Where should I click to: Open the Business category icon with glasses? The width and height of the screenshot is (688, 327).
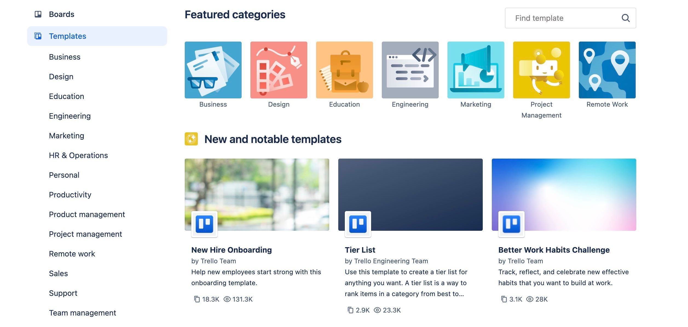(213, 70)
